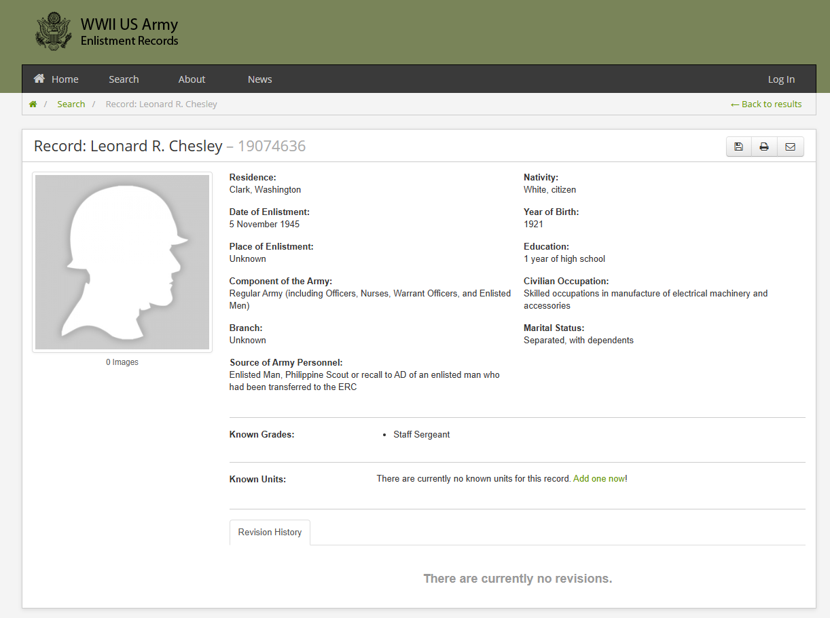
Task: Click the eagle seal logo
Action: [x=54, y=31]
